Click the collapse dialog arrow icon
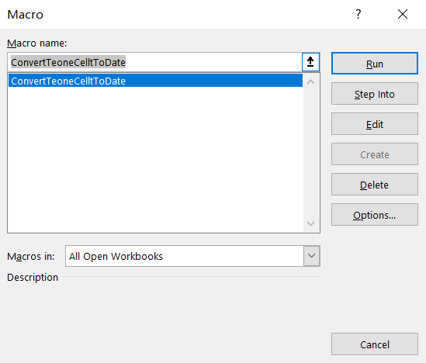Viewport: 426px width, 363px height. point(310,62)
